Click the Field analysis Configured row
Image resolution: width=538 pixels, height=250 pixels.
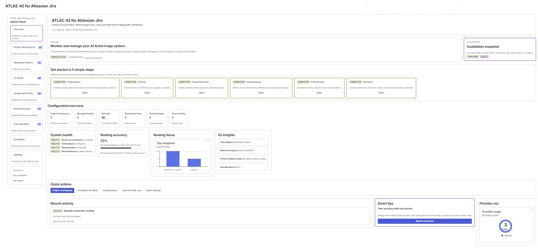click(x=68, y=144)
